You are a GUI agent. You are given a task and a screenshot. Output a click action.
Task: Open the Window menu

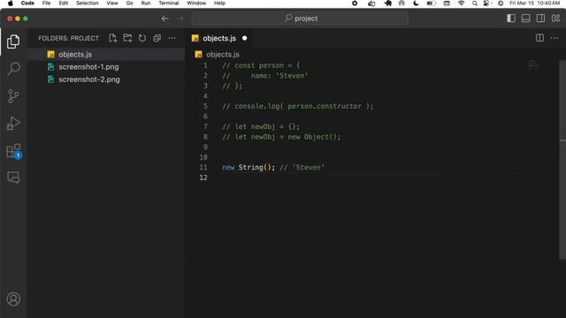(196, 4)
